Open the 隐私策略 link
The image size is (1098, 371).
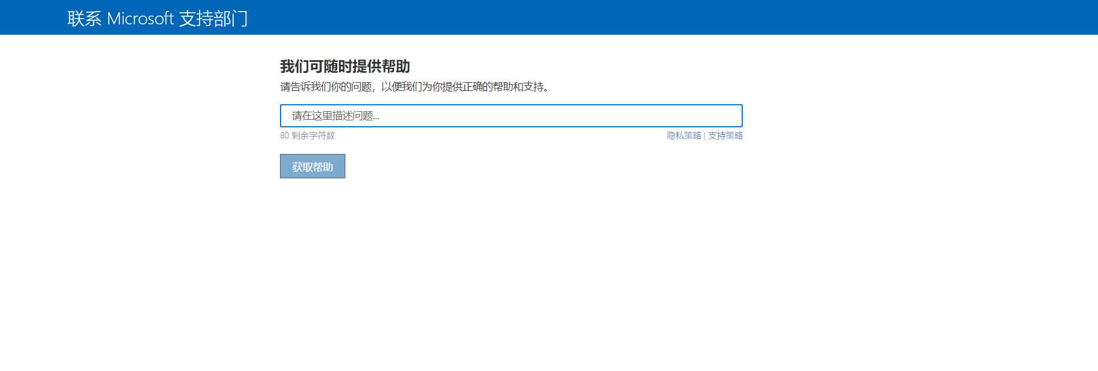pyautogui.click(x=683, y=135)
